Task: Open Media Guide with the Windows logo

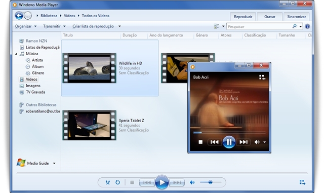Action: click(x=21, y=163)
